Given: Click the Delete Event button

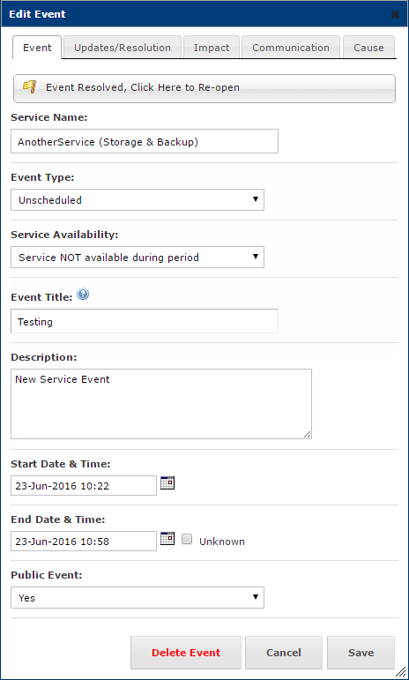Looking at the screenshot, I should coord(186,653).
